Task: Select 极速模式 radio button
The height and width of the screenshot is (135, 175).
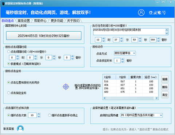Action: [8, 64]
